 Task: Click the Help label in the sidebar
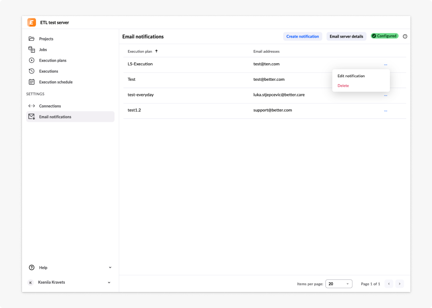43,268
